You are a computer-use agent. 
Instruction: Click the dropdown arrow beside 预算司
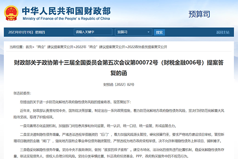pos(148,32)
